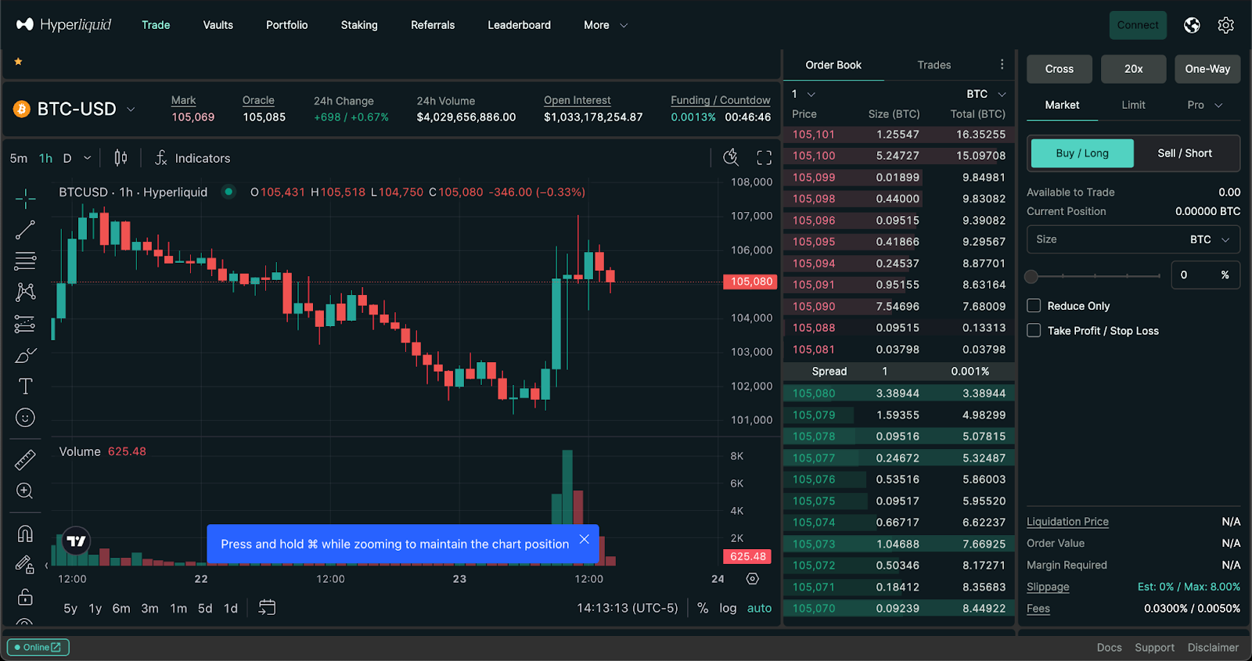Screen dimensions: 1252x661
Task: Open the More navigation dropdown
Action: point(606,25)
